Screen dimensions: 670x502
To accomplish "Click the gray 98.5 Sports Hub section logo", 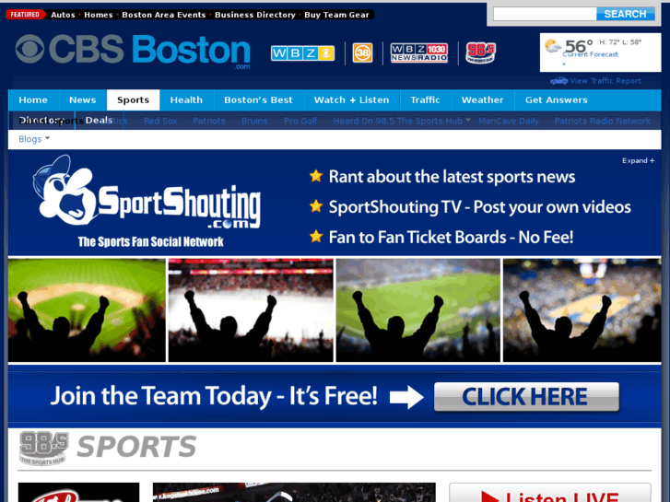I will pos(44,448).
